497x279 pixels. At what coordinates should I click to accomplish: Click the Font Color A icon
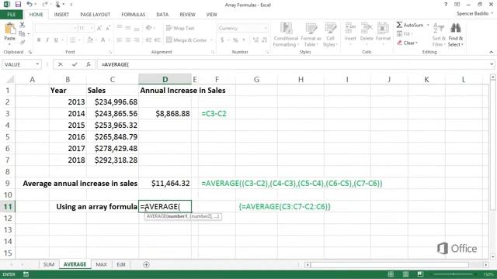[x=103, y=40]
